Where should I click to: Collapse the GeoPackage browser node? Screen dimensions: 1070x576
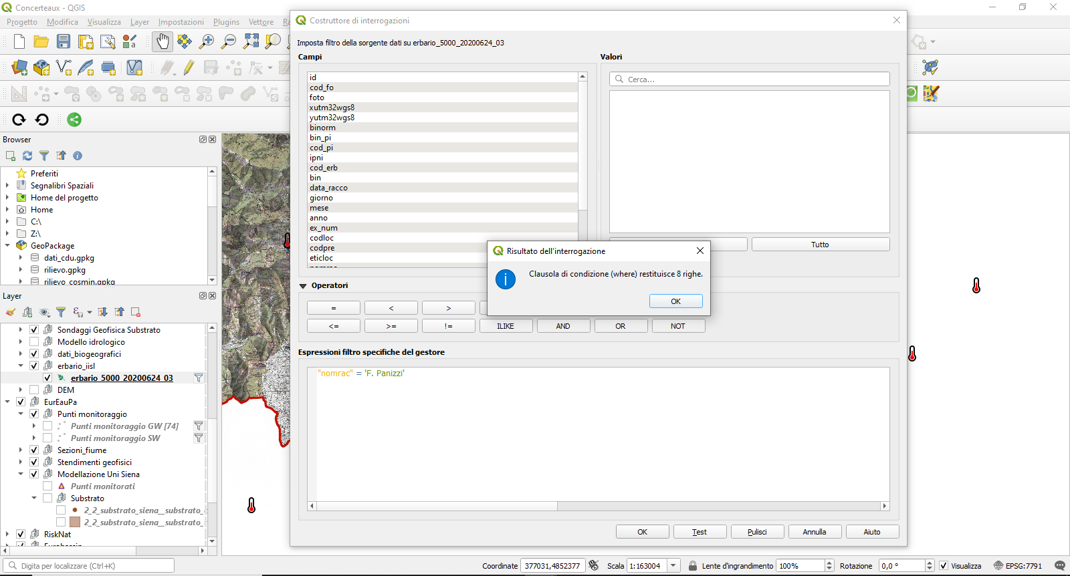tap(7, 246)
